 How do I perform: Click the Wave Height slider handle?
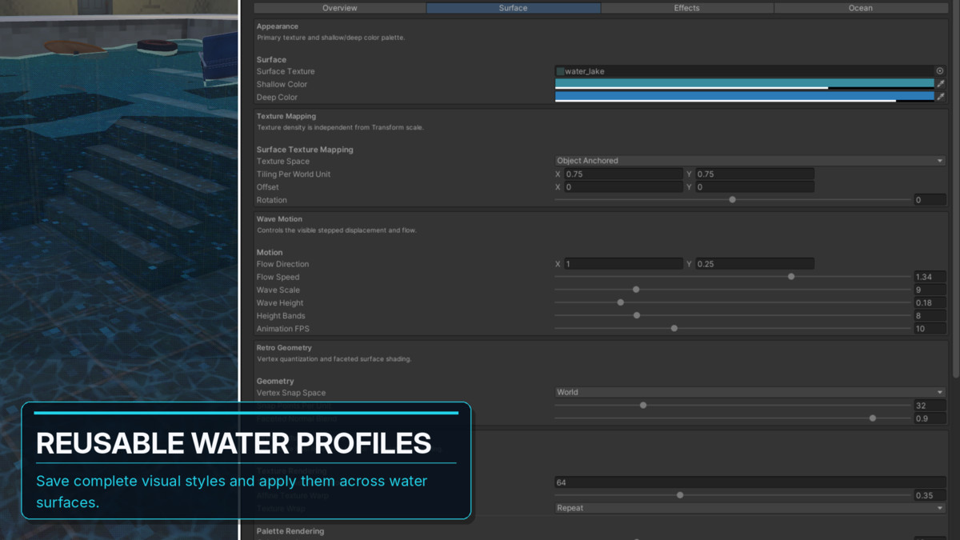pos(621,302)
